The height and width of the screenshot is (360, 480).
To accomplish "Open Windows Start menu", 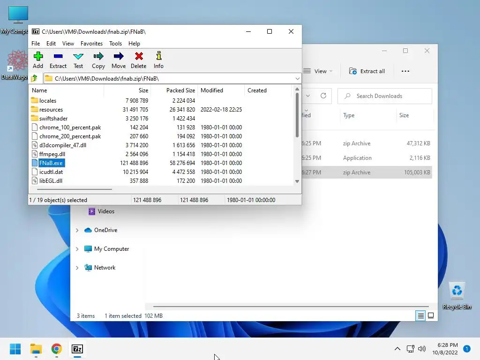I will pyautogui.click(x=15, y=349).
